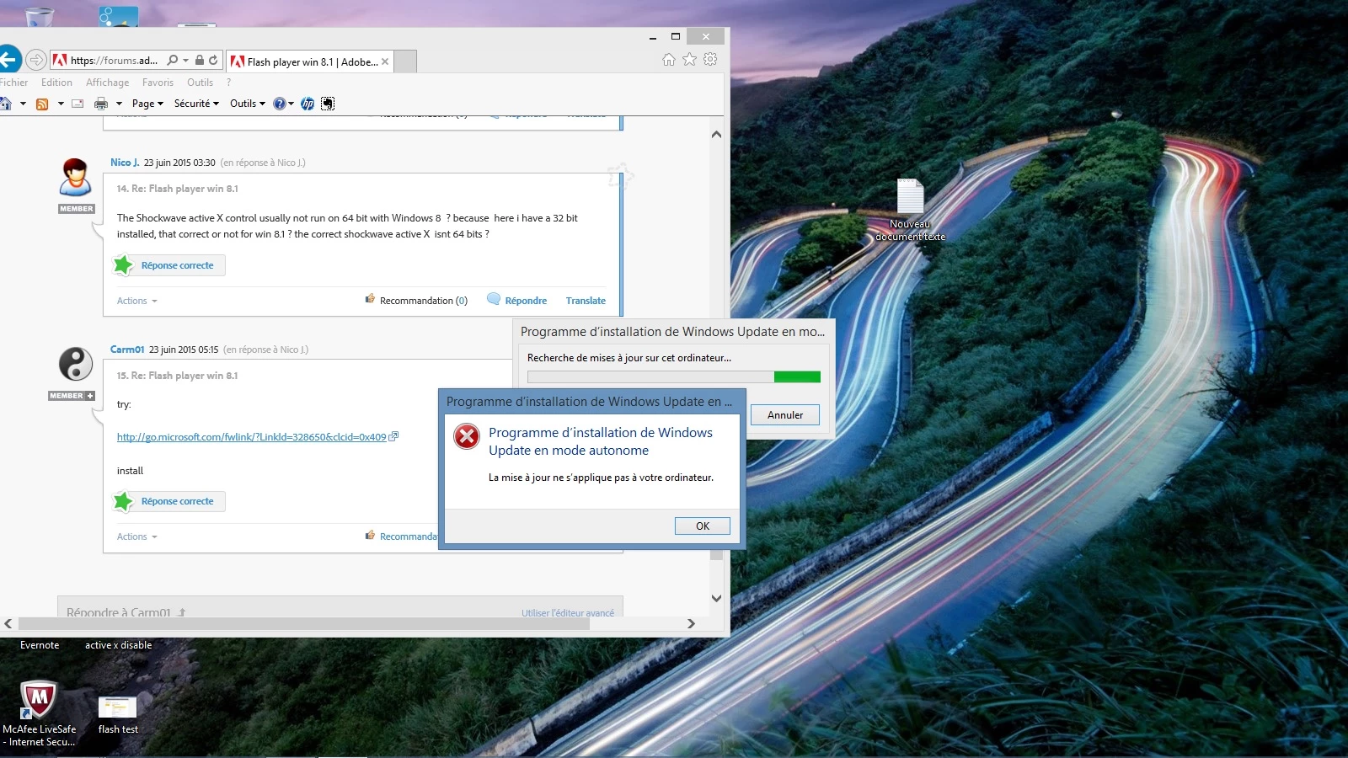Open the go.microsoft.com fwlink URL

tap(251, 437)
